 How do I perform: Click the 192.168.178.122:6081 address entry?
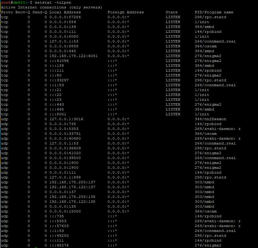tap(74, 56)
